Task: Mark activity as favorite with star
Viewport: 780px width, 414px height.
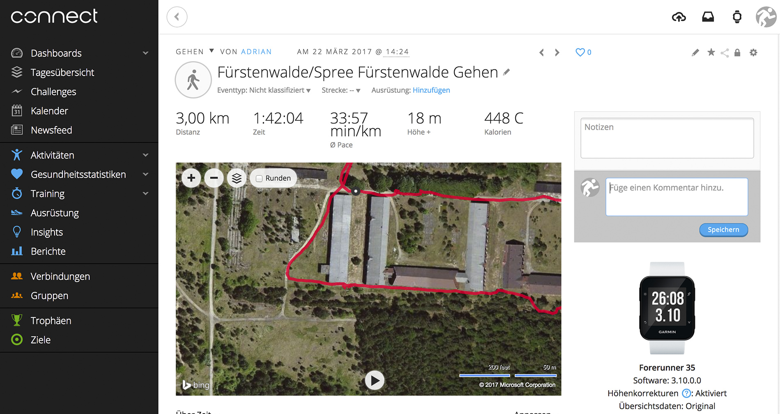Action: pos(711,52)
